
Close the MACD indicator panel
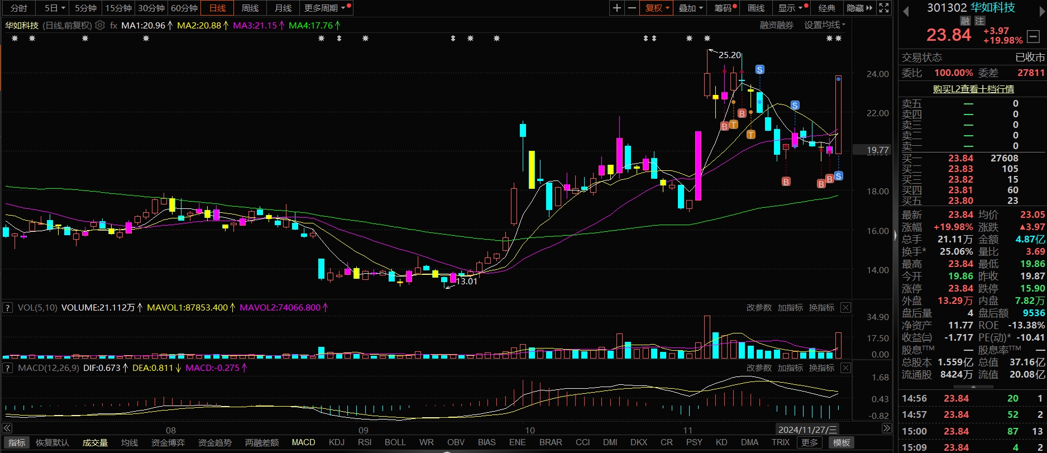click(x=845, y=368)
